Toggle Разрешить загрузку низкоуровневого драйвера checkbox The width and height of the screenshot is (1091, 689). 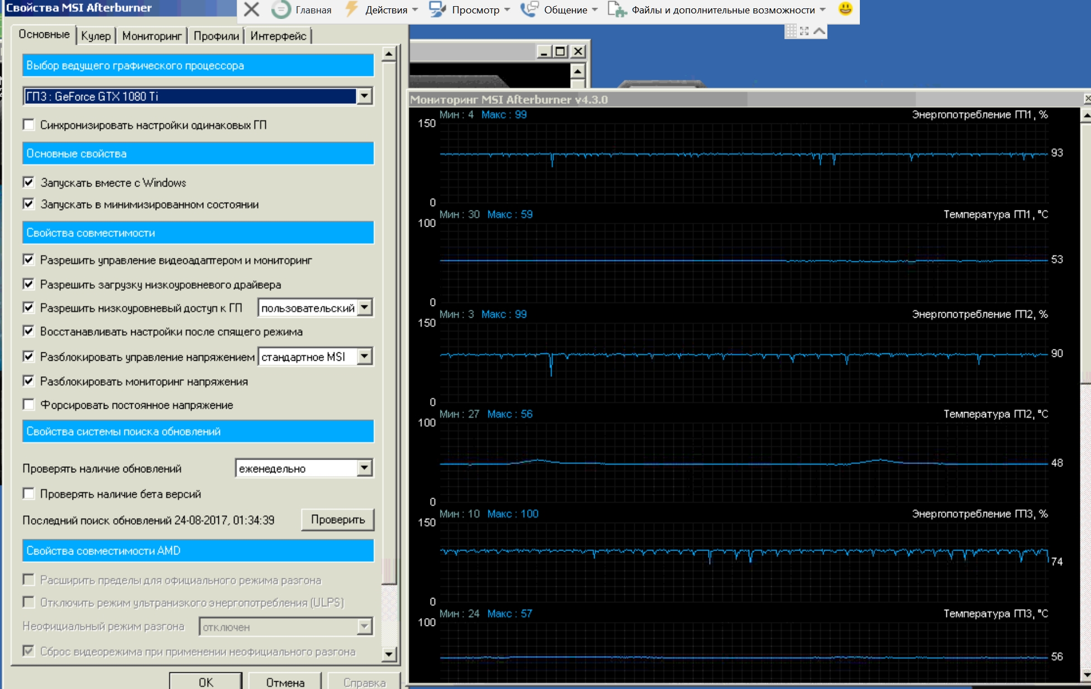point(28,284)
